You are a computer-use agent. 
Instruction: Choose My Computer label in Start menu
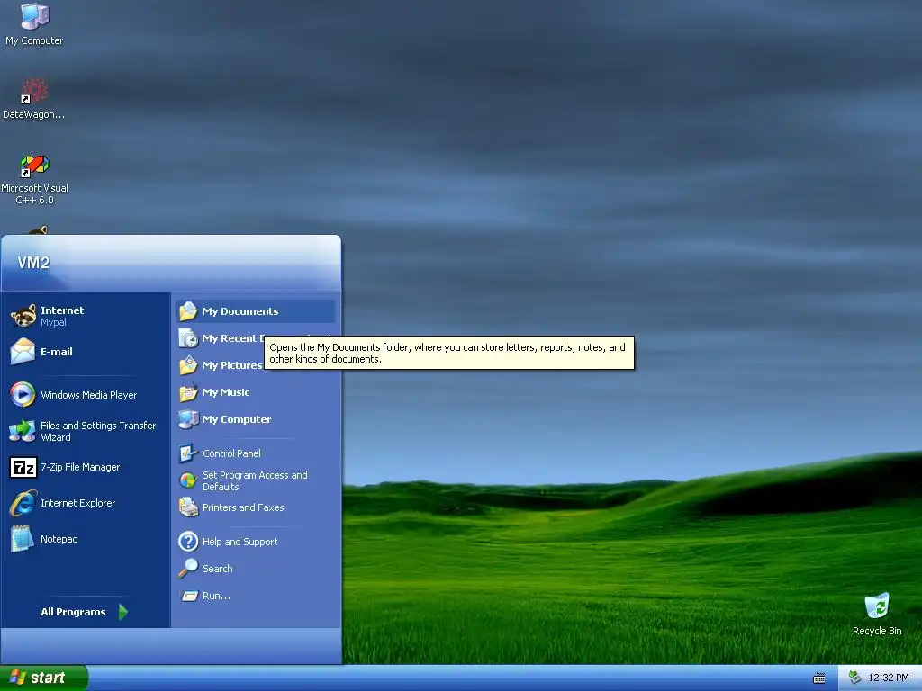tap(237, 419)
